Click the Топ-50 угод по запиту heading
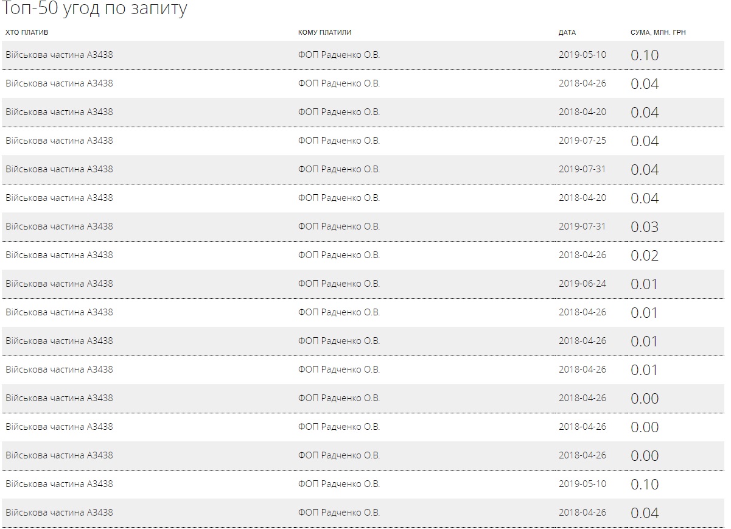The width and height of the screenshot is (731, 529). coord(95,9)
